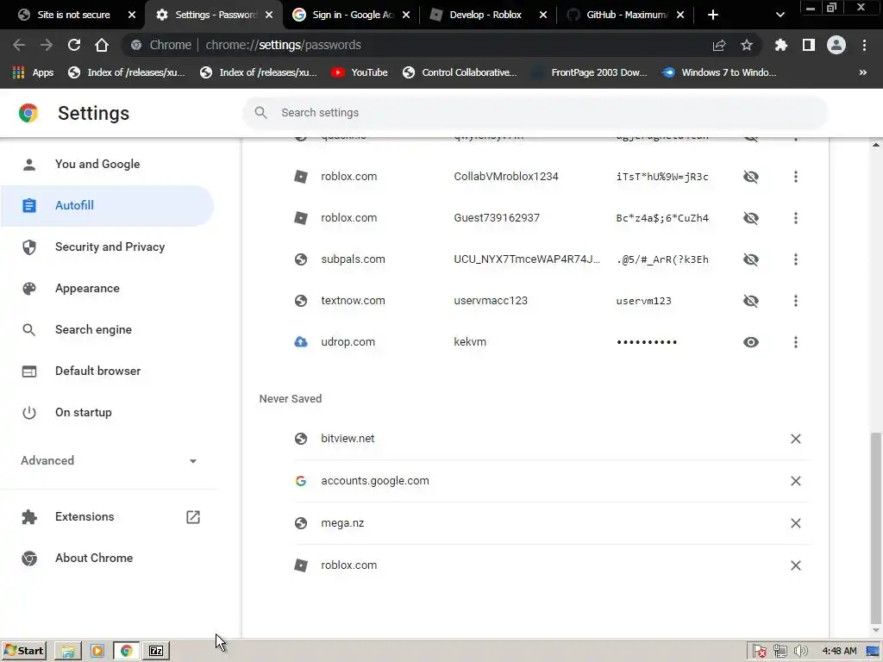Toggle the side panel icon
Screen dimensions: 883x662
click(809, 45)
